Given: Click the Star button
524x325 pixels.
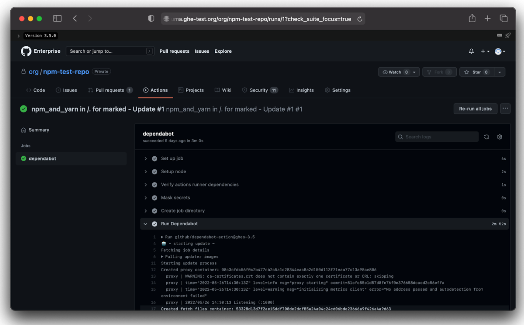Looking at the screenshot, I should tap(477, 72).
